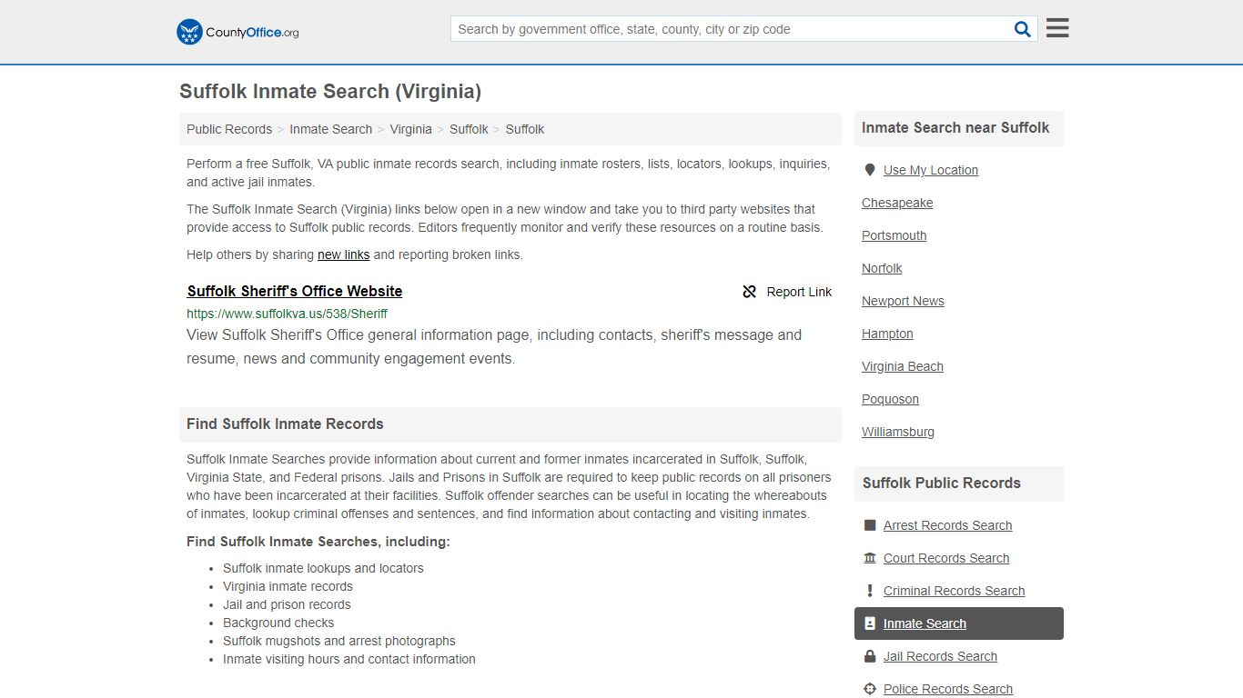Click 'Background checks' bullet

(x=278, y=623)
